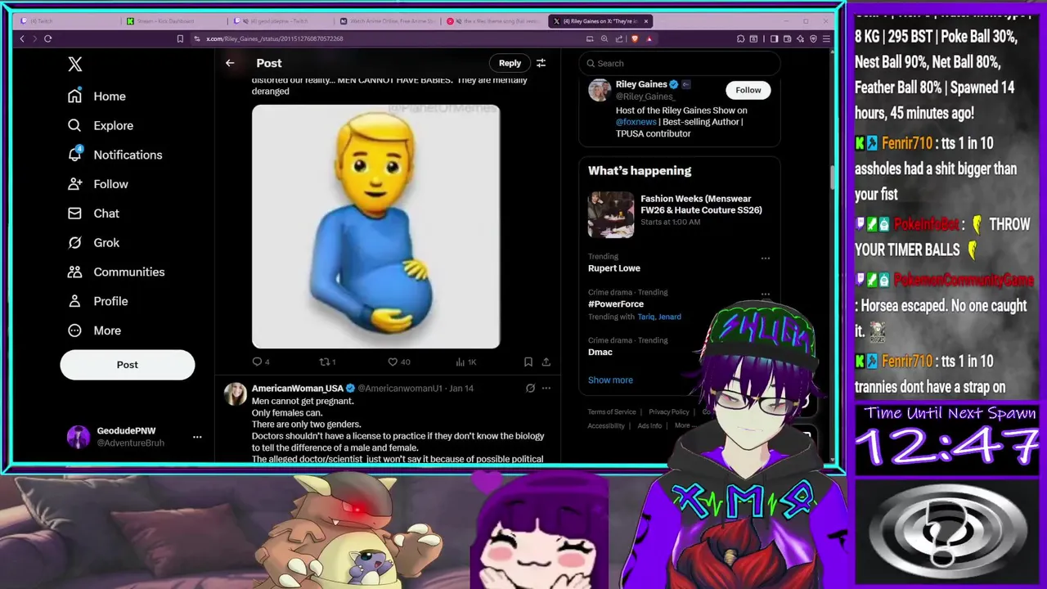1047x589 pixels.
Task: Open Rupert Lowe trend options dots
Action: tap(766, 259)
